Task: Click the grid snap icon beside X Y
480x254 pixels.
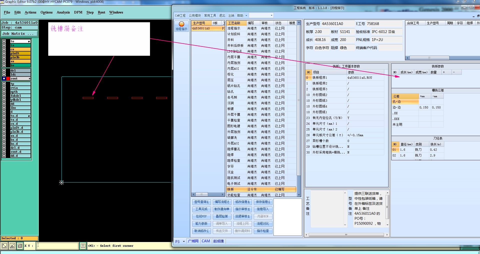Action: click(x=20, y=246)
